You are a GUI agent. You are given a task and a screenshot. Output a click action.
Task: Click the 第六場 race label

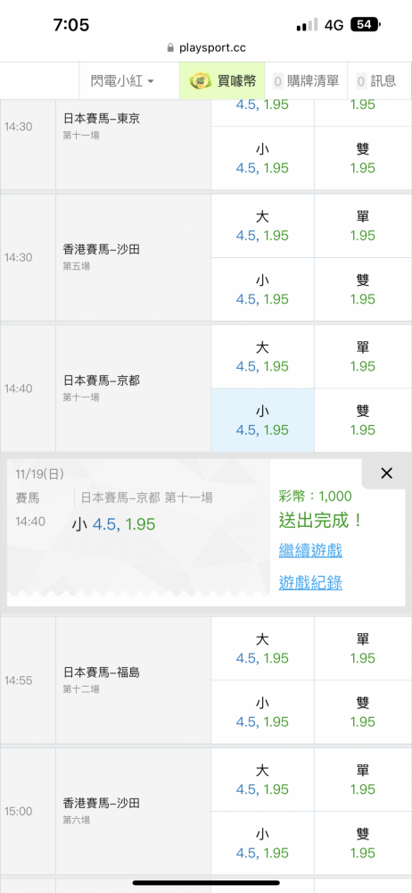coord(77,820)
